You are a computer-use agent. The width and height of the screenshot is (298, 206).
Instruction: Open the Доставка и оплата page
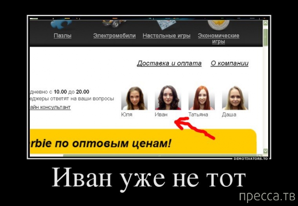coord(169,63)
